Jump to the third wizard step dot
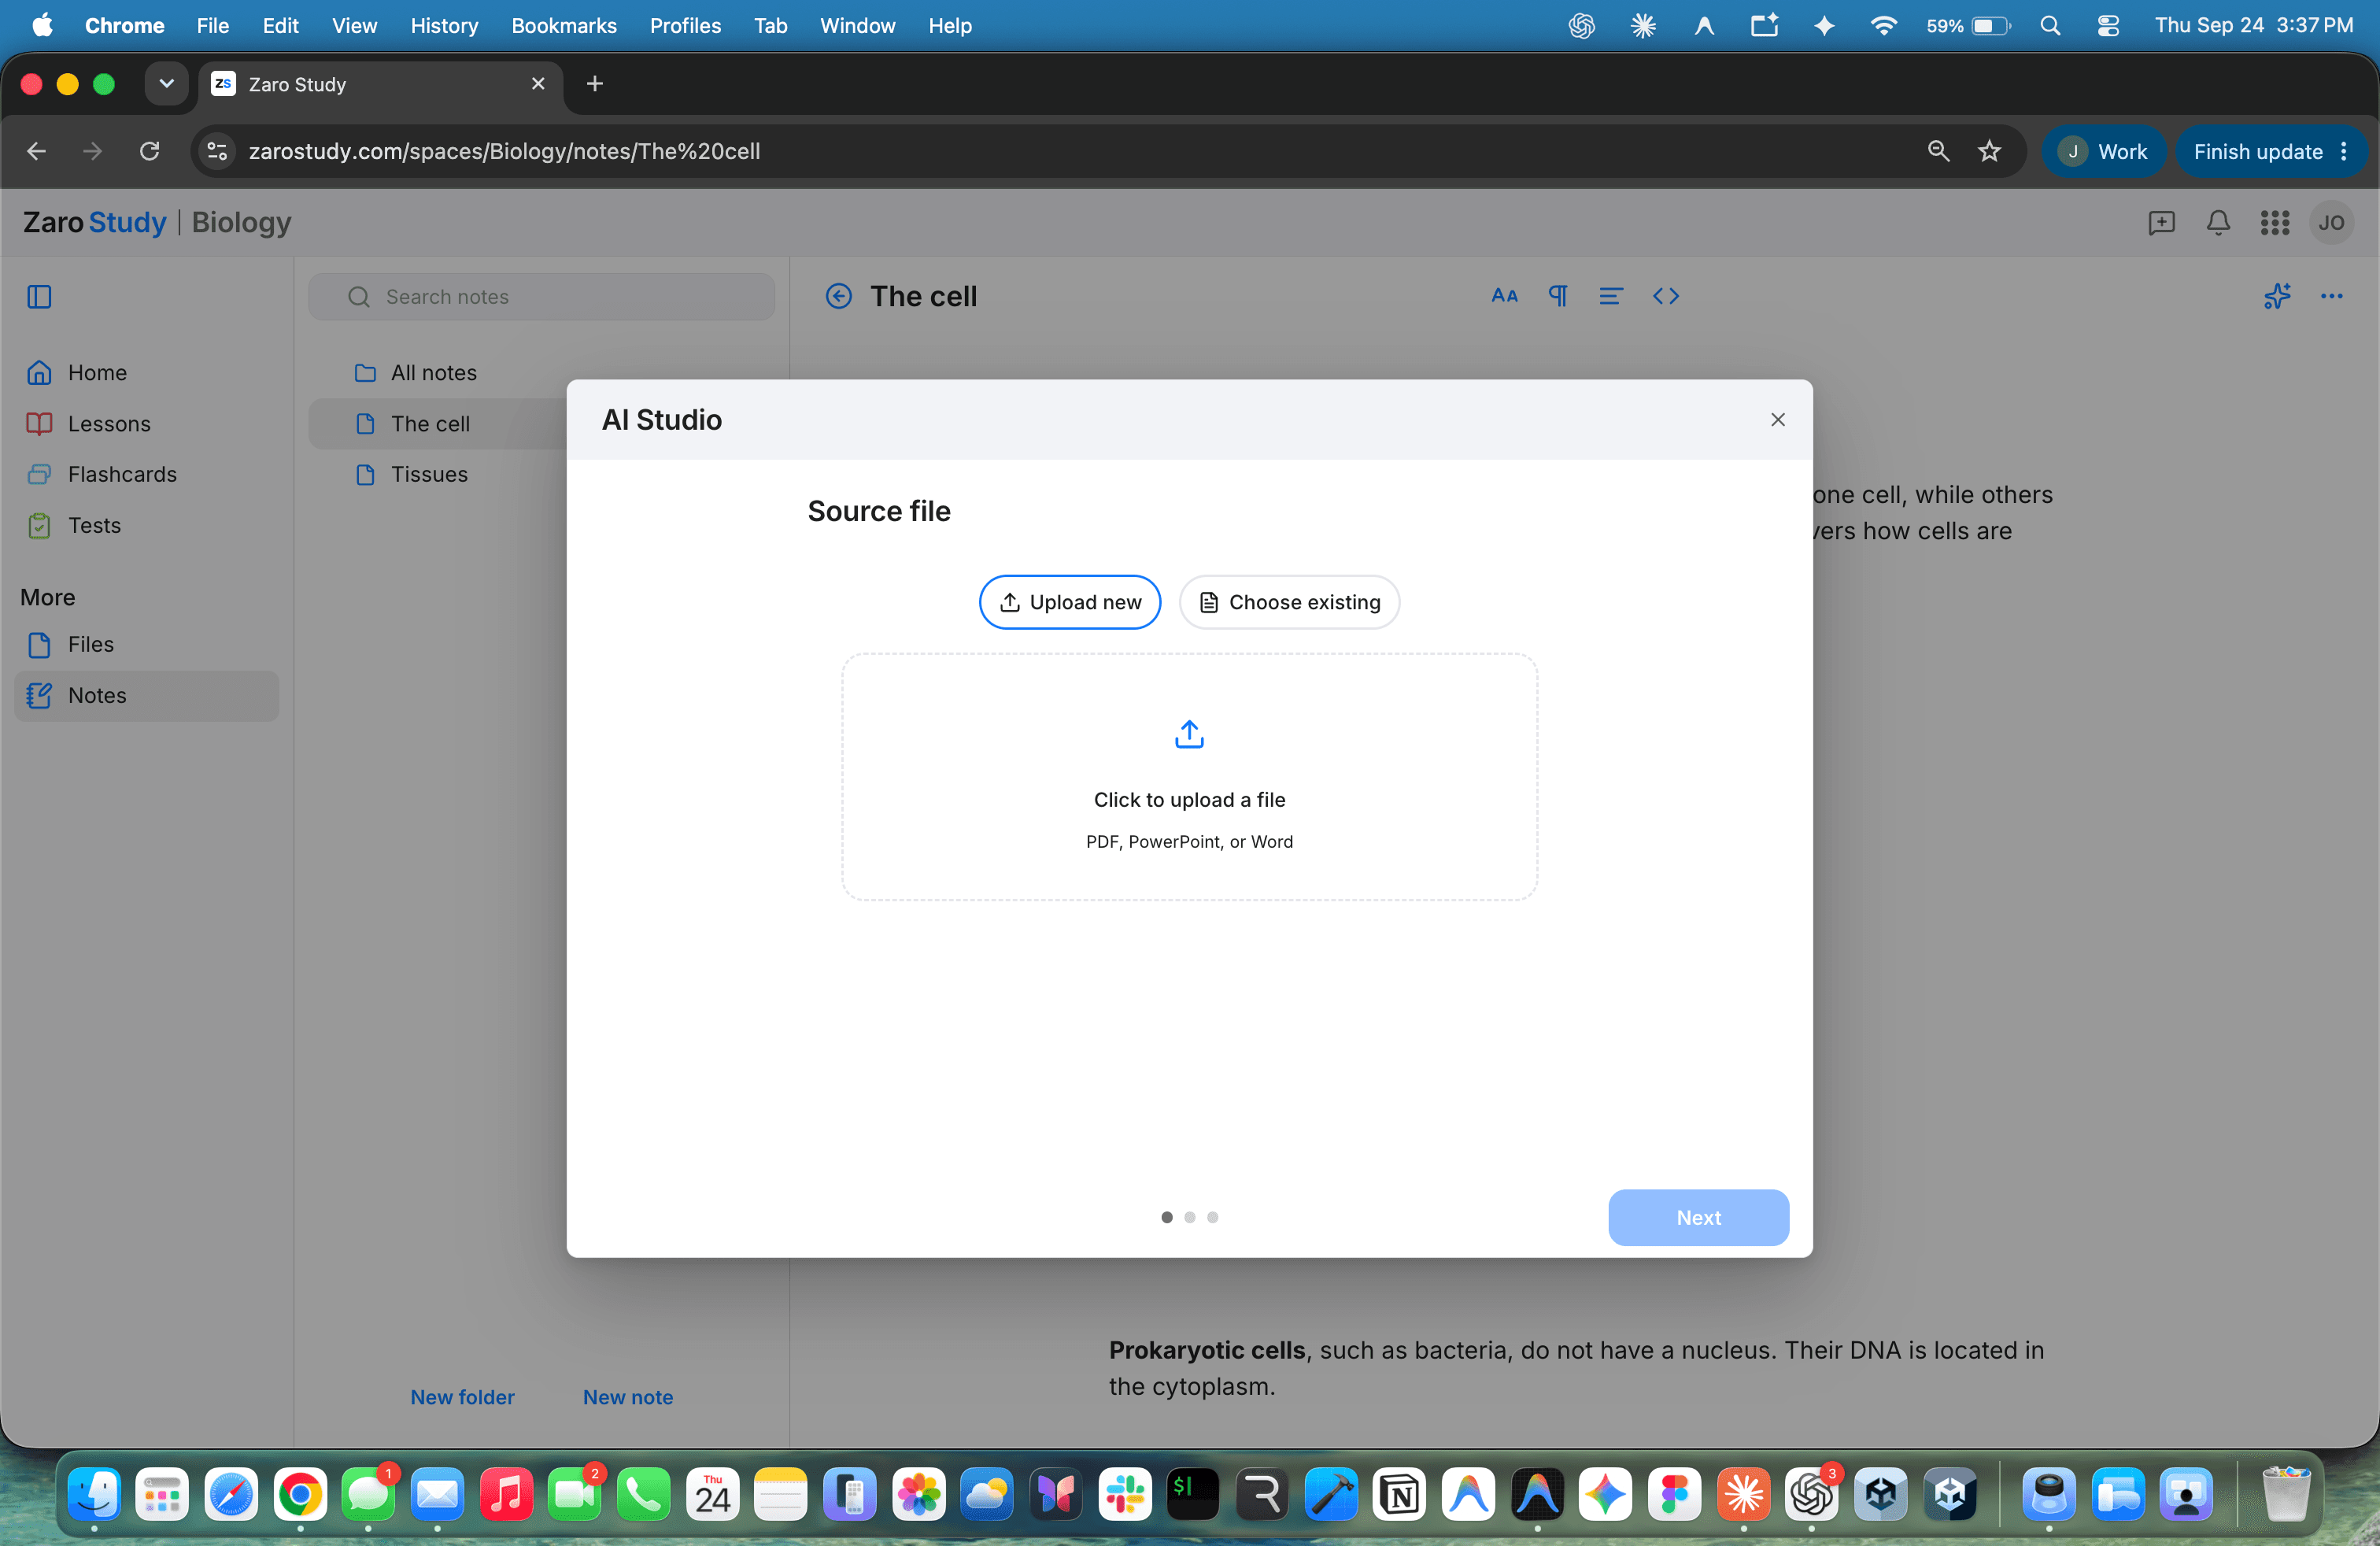The image size is (2380, 1546). 1213,1217
